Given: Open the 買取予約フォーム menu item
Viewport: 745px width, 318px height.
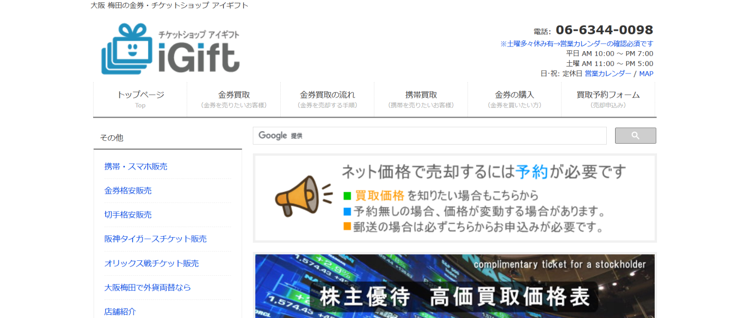Looking at the screenshot, I should [x=608, y=99].
